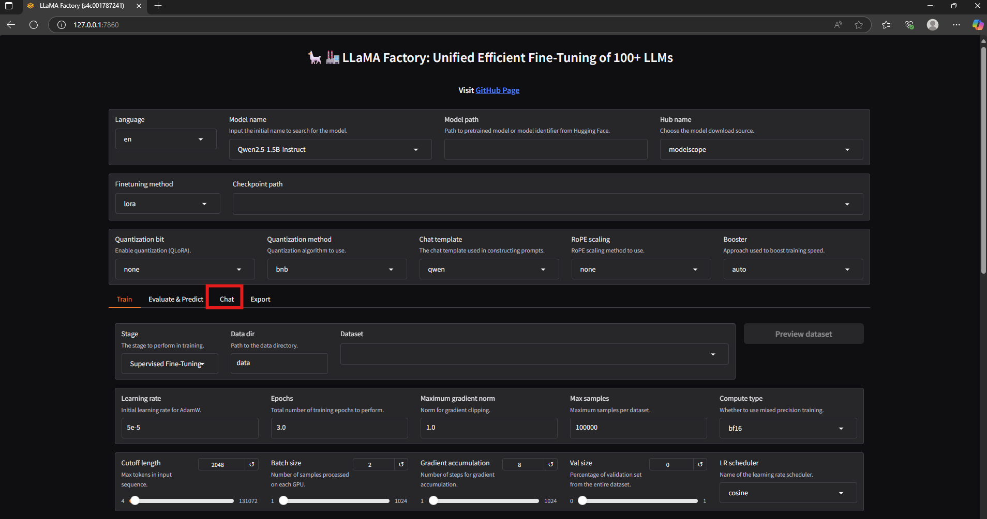Click the Epochs input field
This screenshot has height=519, width=987.
click(x=339, y=428)
